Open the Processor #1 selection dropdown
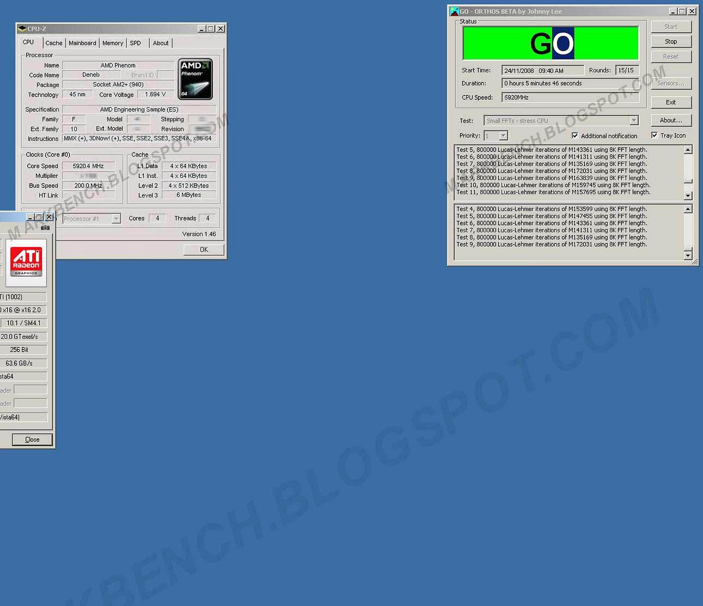This screenshot has width=703, height=606. point(116,219)
